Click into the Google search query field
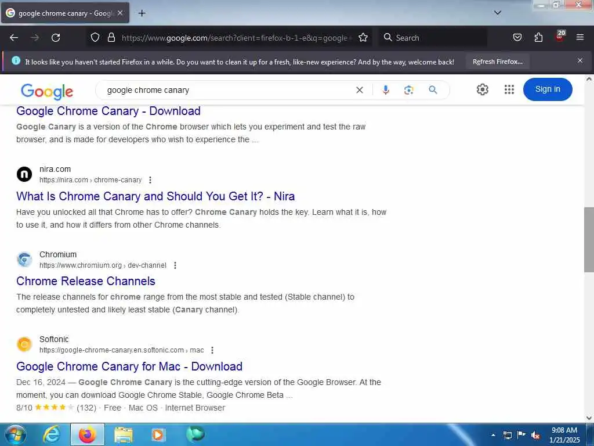594x446 pixels. [227, 90]
